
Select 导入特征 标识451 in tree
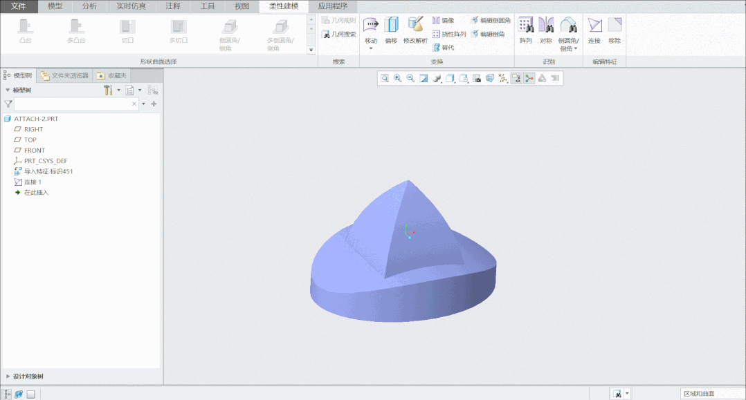pos(48,171)
